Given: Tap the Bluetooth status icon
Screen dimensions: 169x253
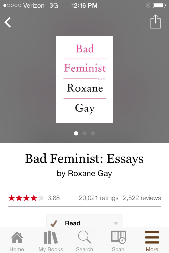Looking at the screenshot, I should pos(148,5).
